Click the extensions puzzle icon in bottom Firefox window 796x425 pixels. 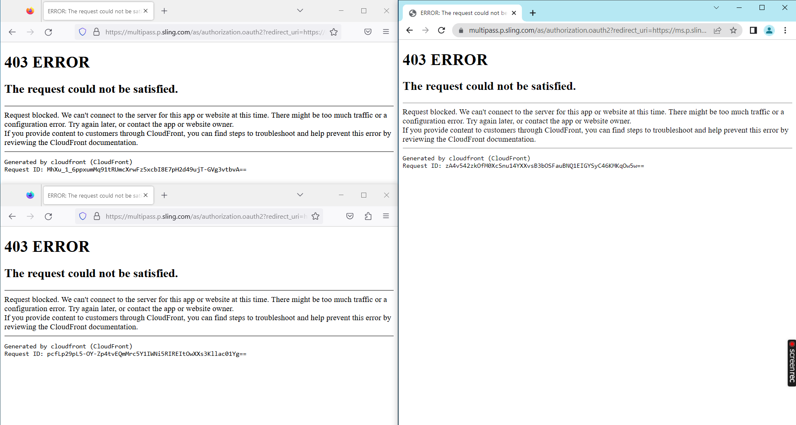pos(368,216)
